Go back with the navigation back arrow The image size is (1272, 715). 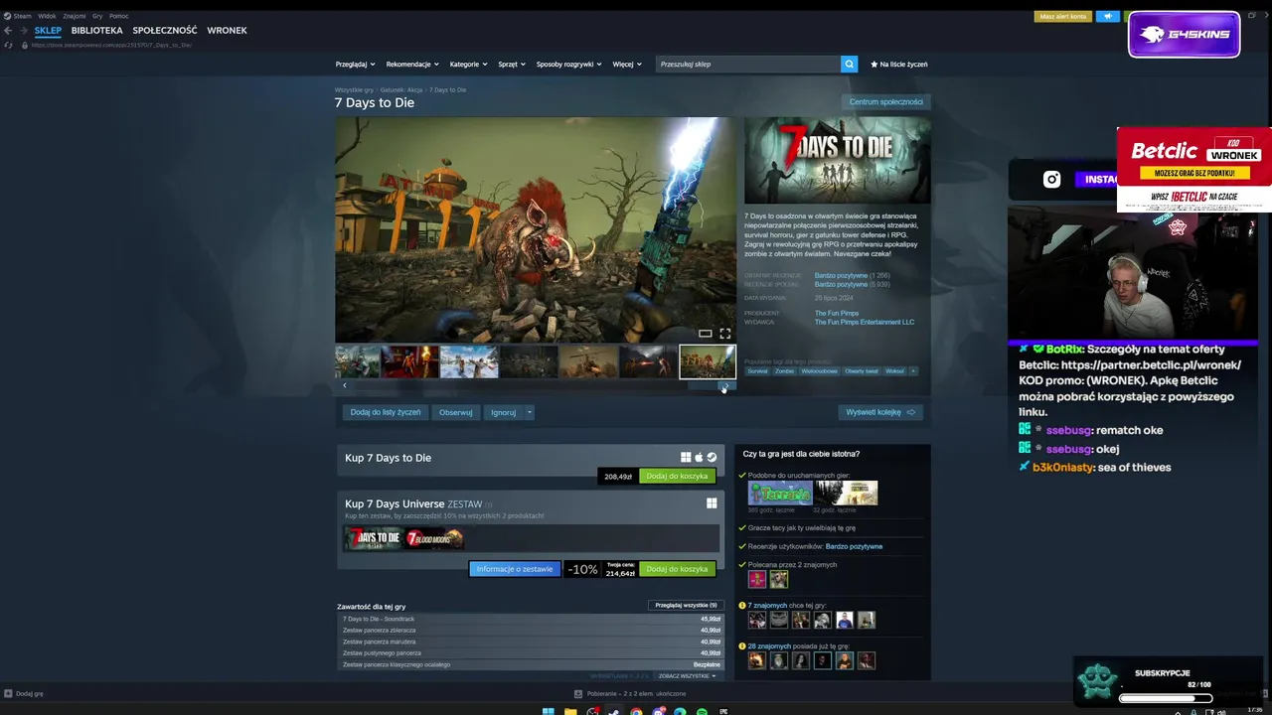(x=8, y=31)
